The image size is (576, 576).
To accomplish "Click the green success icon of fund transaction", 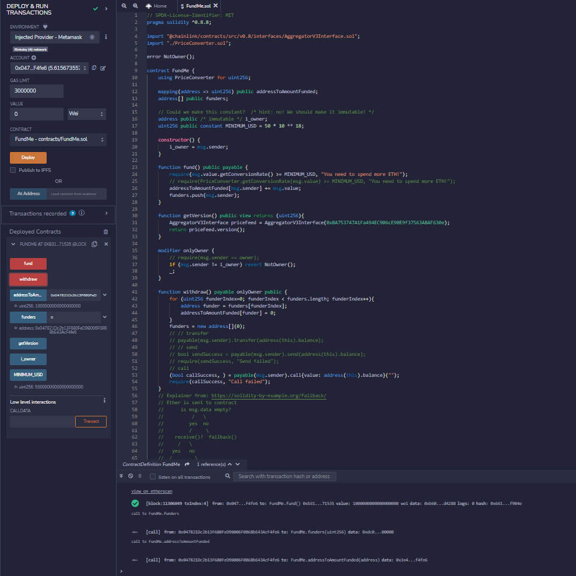I will point(135,503).
